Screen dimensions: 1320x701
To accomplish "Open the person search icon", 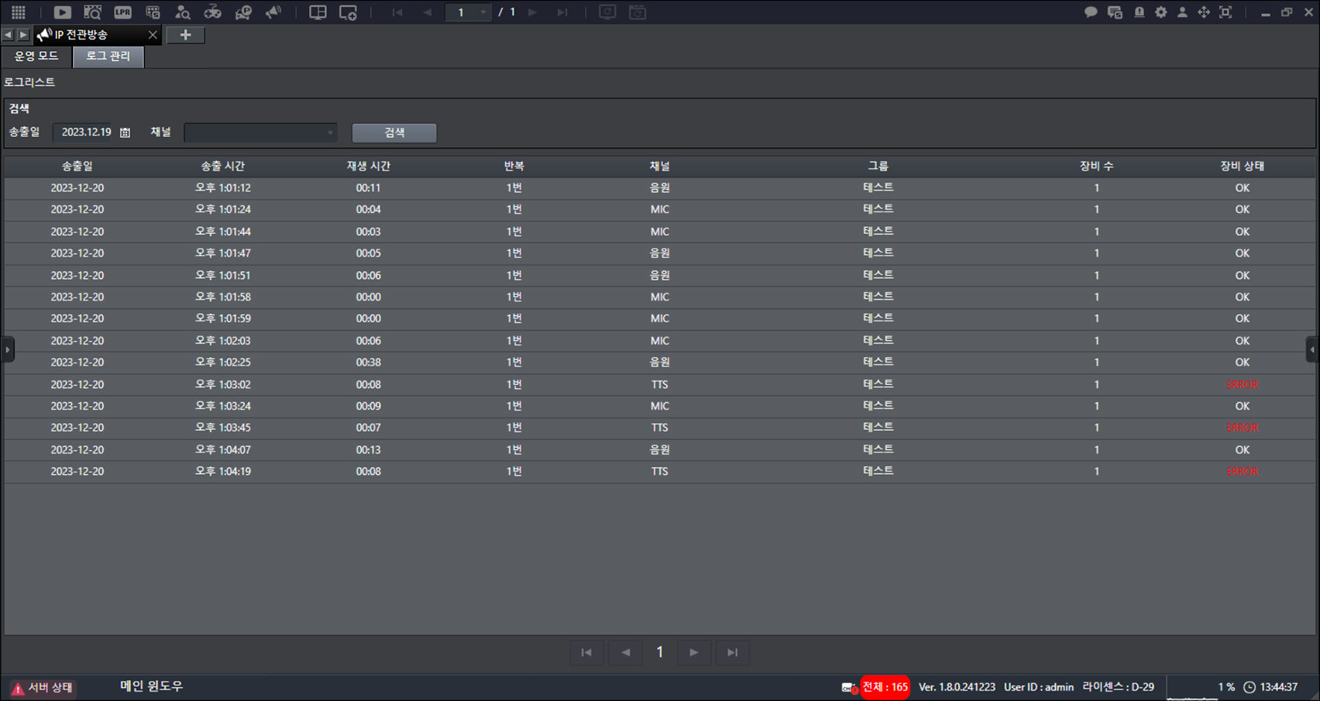I will [x=182, y=12].
